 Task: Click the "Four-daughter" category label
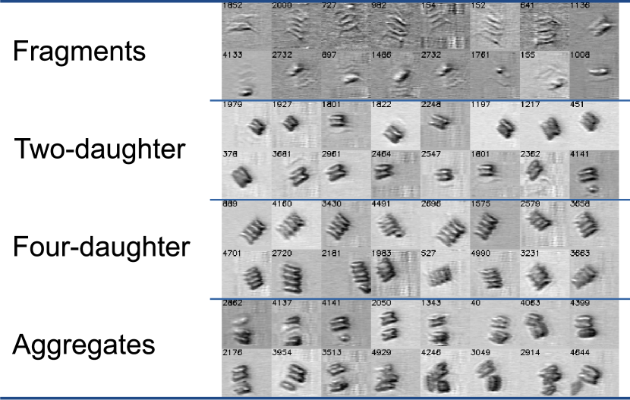(101, 247)
